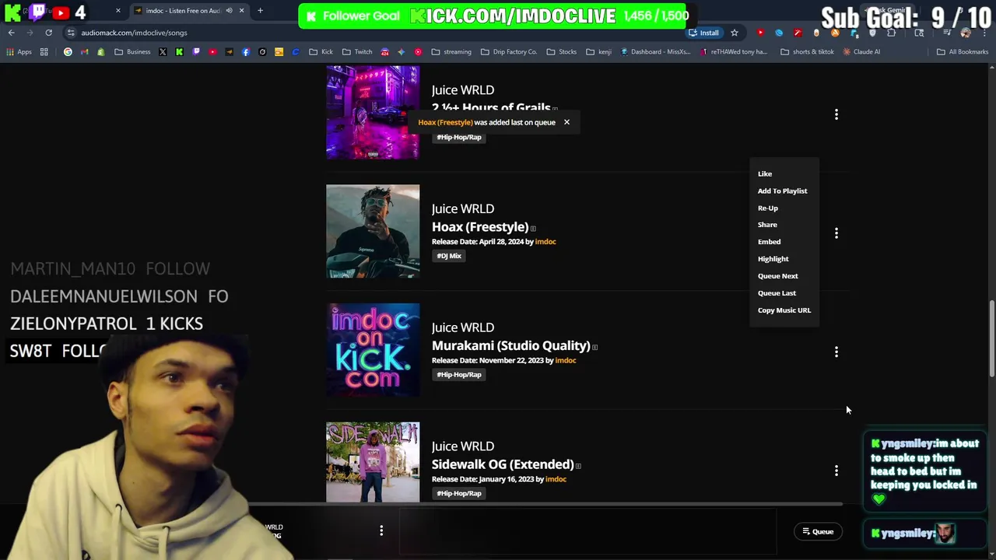Open the Facebook bookmark icon
The image size is (996, 560).
(x=246, y=52)
